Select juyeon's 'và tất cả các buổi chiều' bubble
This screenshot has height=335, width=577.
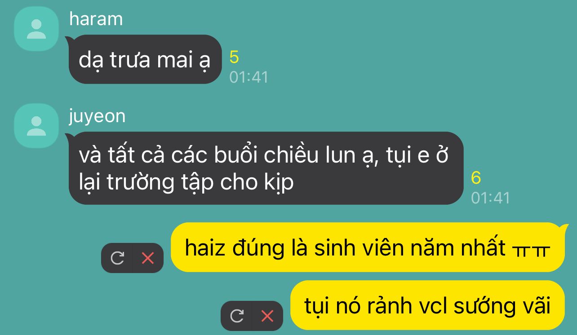266,168
